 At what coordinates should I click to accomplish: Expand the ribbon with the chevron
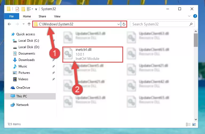point(189,16)
